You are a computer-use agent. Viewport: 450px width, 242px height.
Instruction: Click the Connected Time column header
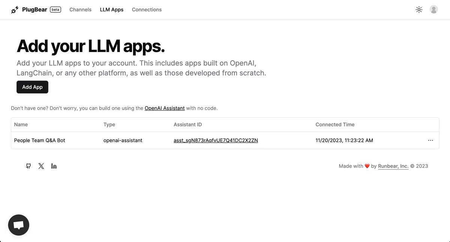[x=335, y=124]
